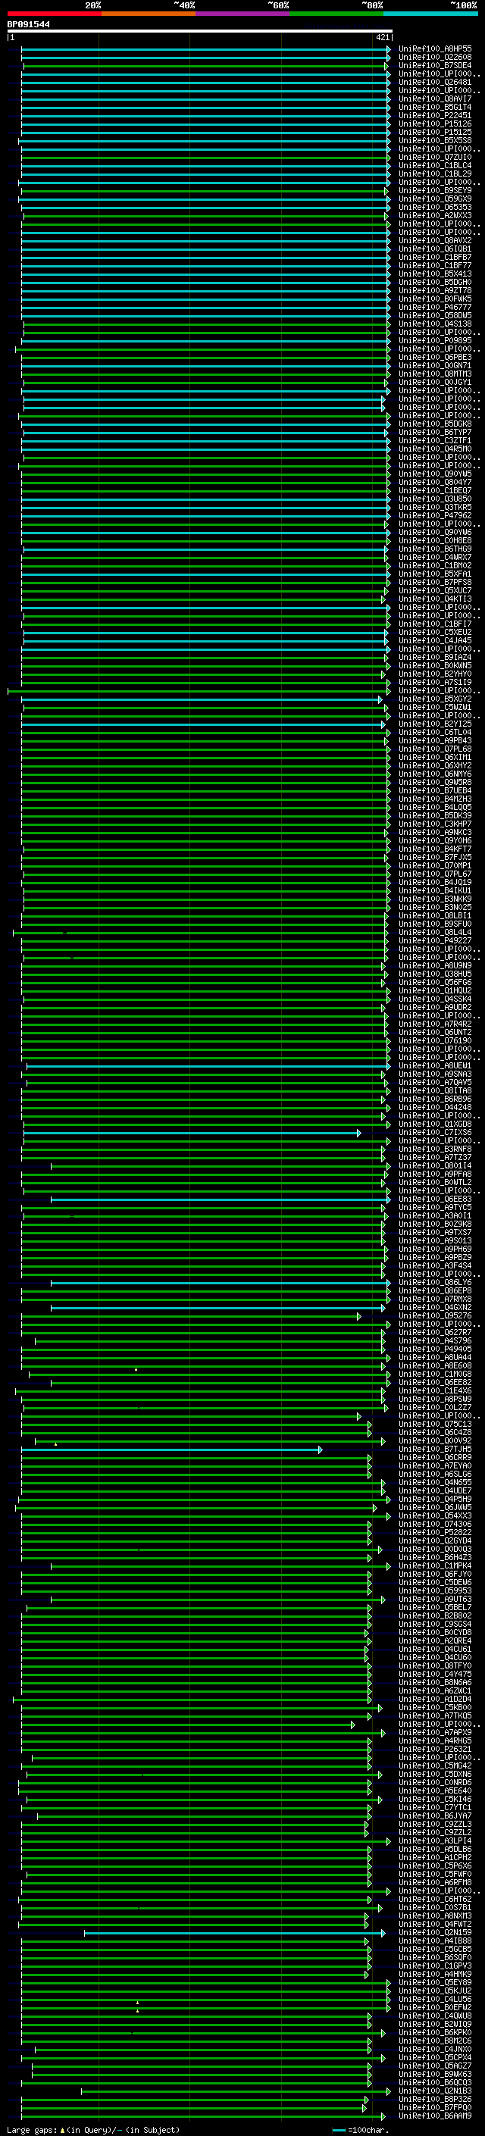
Task: Select hit UniRef100_B5X413
Action: point(434,274)
